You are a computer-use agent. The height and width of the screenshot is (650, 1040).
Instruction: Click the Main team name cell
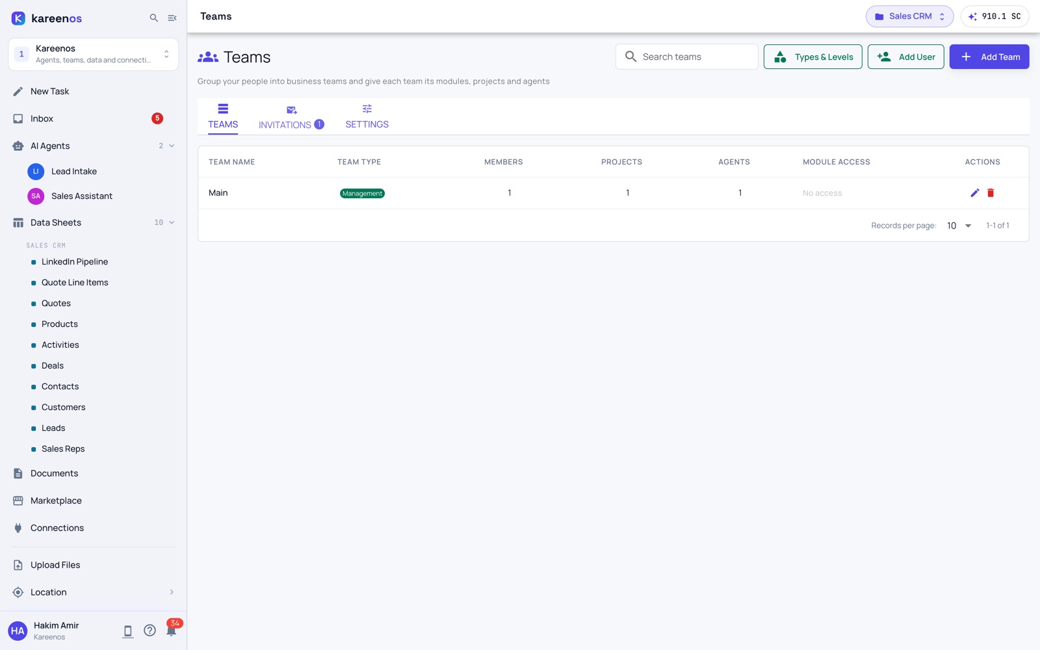point(218,193)
